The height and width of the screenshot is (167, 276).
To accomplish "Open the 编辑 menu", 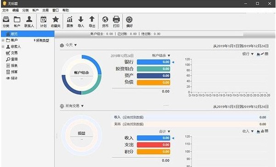I will pos(16,10).
